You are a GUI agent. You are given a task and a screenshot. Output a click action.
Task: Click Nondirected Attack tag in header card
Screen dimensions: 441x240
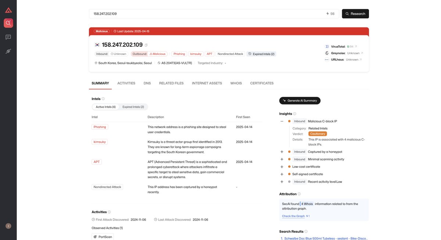point(230,54)
